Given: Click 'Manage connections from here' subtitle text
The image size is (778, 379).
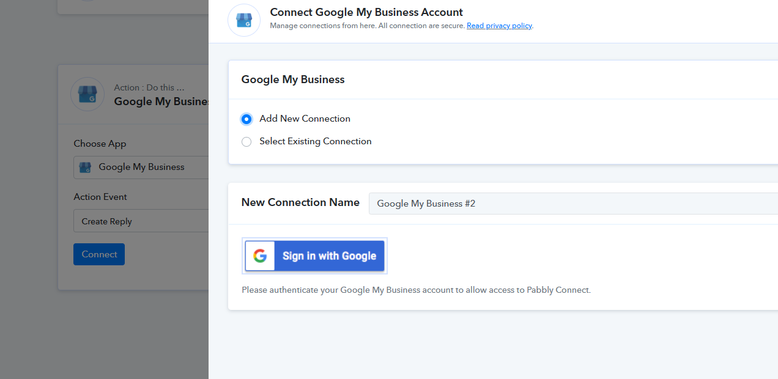Looking at the screenshot, I should [x=367, y=26].
